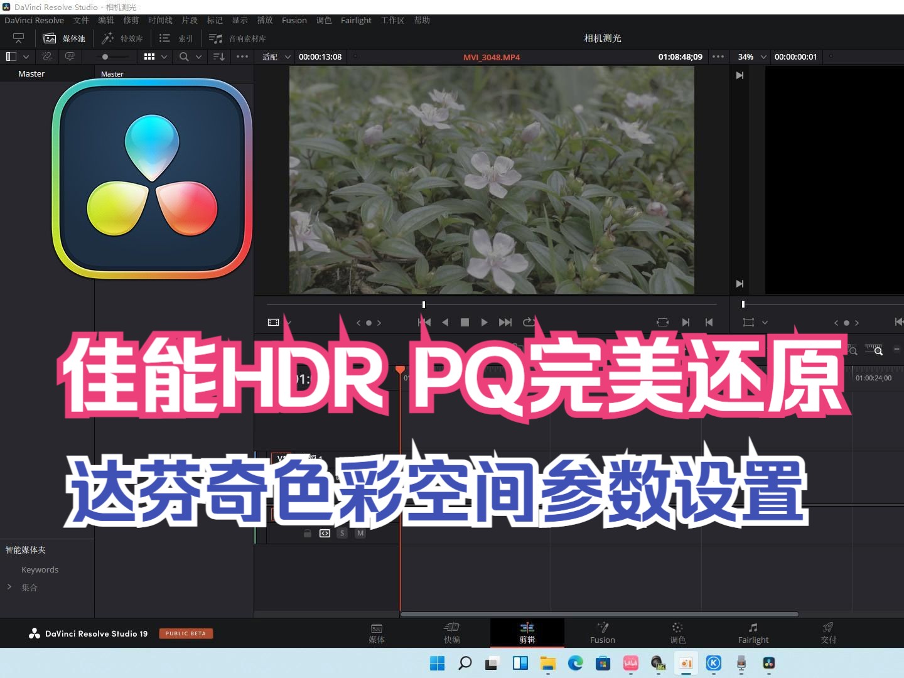Open the 索引 index panel
Viewport: 904px width, 678px height.
click(176, 38)
